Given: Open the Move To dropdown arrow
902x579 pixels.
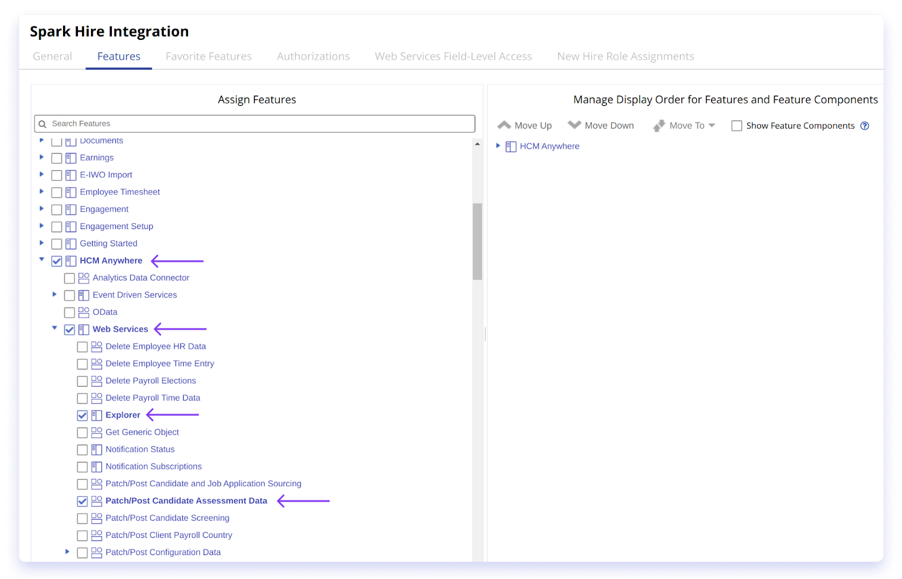Looking at the screenshot, I should pyautogui.click(x=712, y=126).
